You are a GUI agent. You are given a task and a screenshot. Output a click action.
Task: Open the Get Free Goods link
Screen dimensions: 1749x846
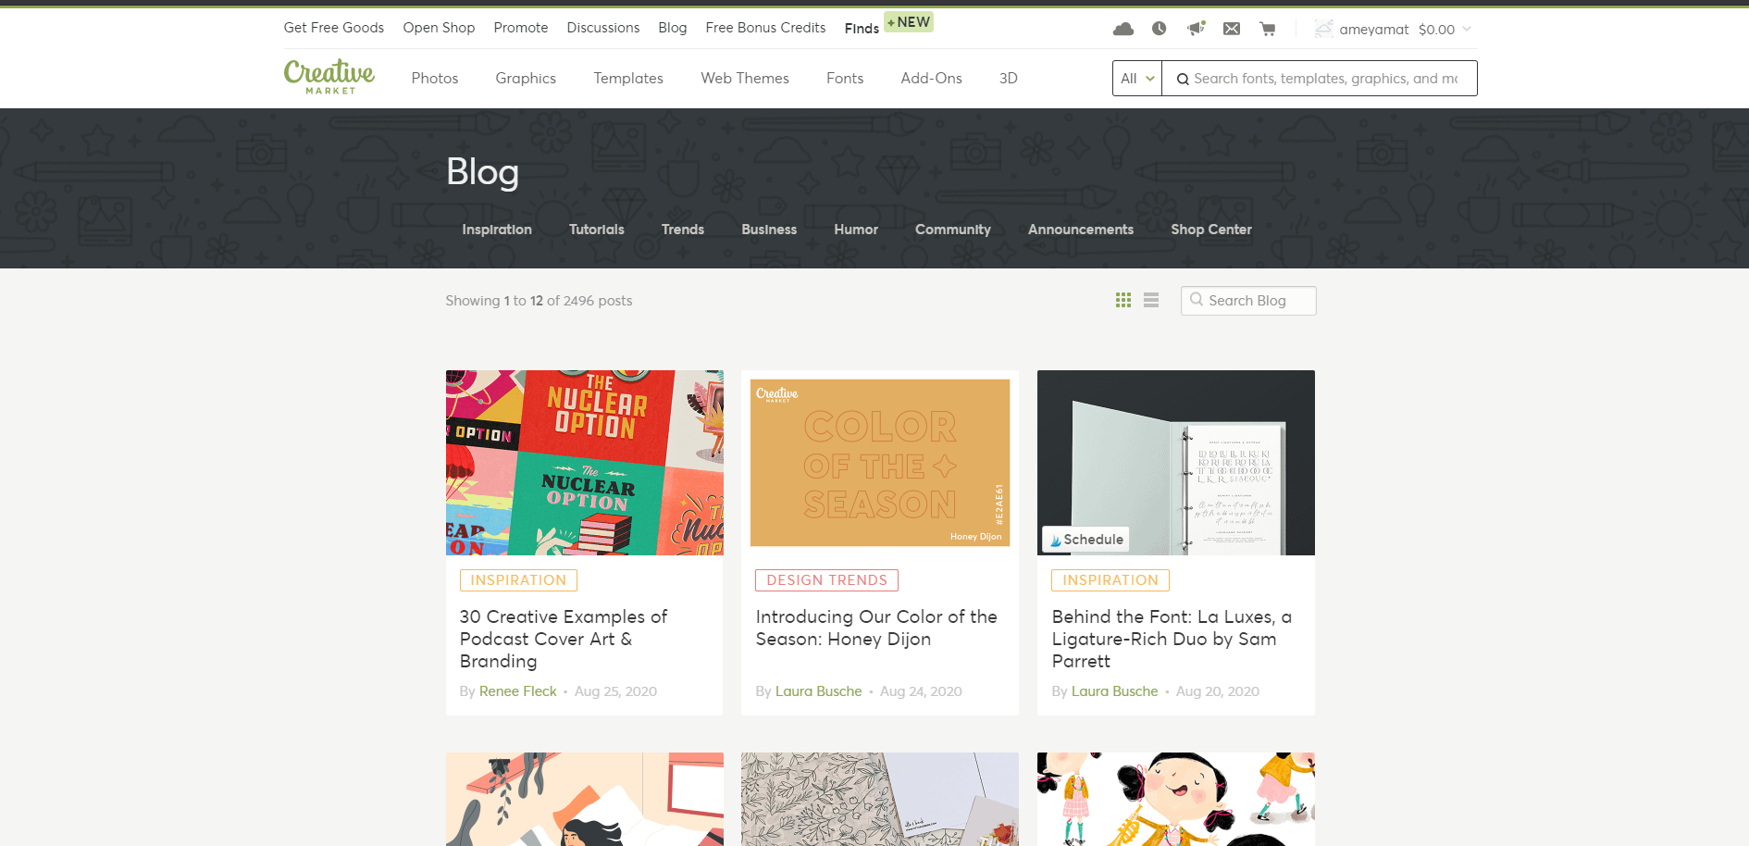(334, 28)
